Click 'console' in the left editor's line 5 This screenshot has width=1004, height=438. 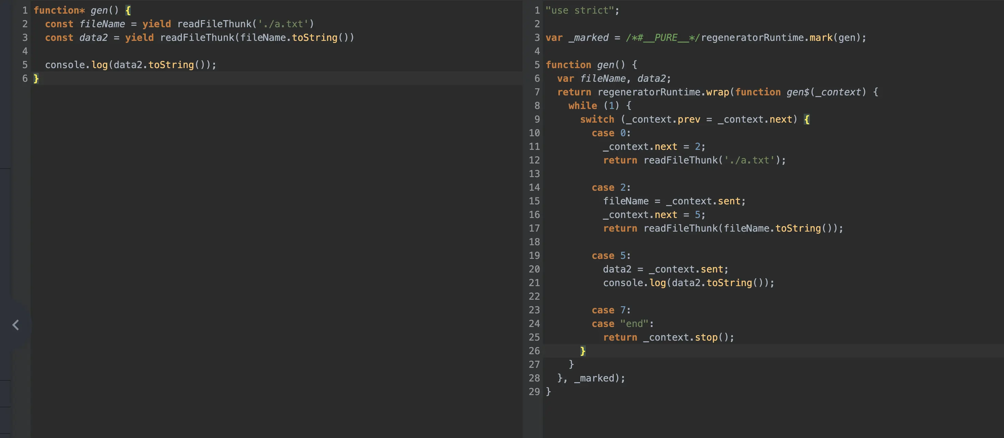[65, 65]
